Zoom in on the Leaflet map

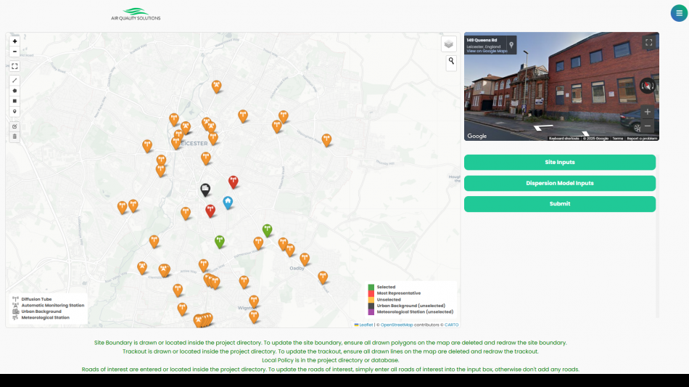pos(15,41)
